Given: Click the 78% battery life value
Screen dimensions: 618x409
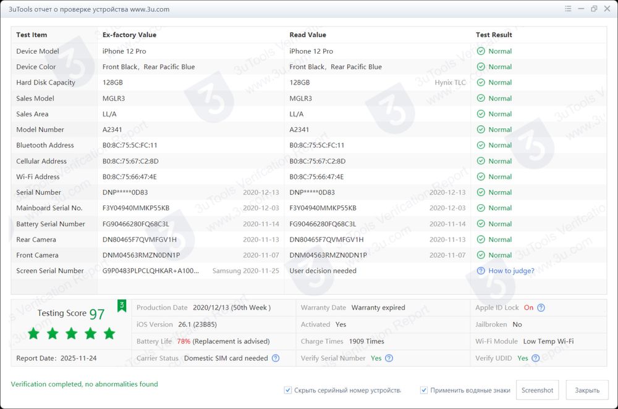Looking at the screenshot, I should tap(184, 341).
